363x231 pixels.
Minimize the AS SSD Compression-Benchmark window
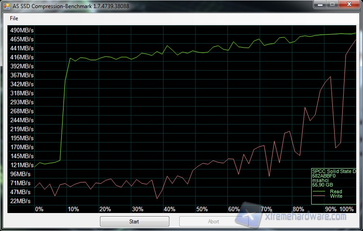coord(319,4)
